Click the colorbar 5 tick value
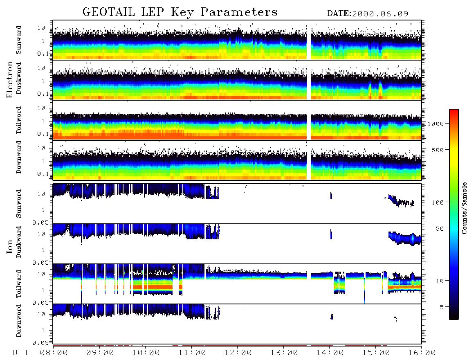Viewport: 467px width, 360px height. (442, 307)
